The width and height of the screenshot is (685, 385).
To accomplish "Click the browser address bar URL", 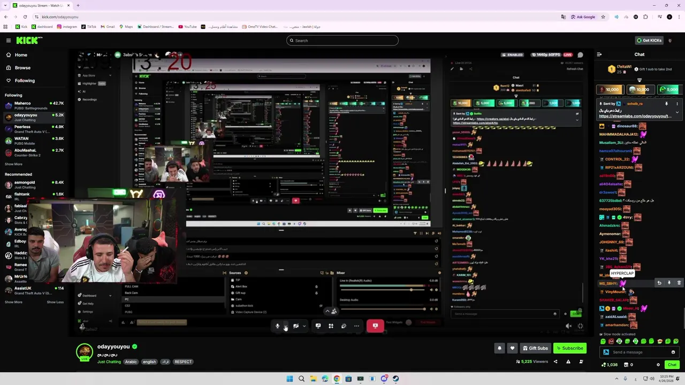I will click(60, 17).
